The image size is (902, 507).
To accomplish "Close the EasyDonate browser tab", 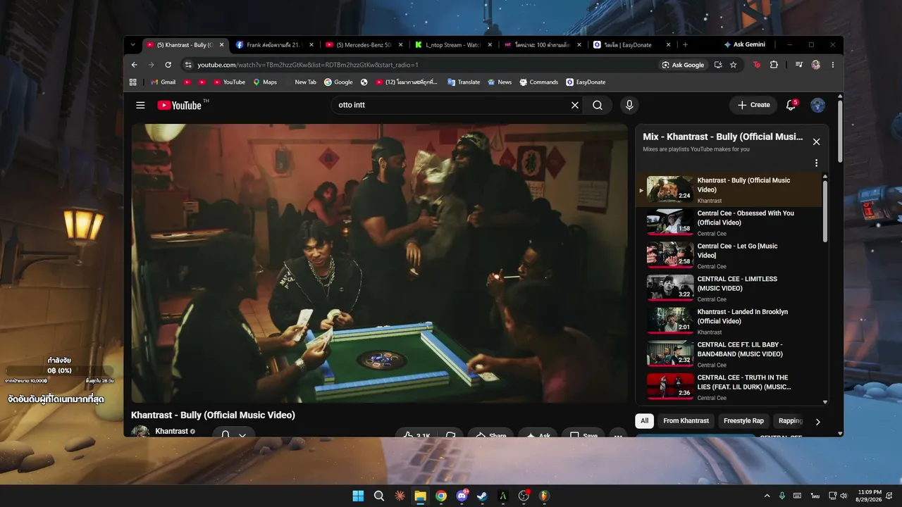I will coord(668,44).
